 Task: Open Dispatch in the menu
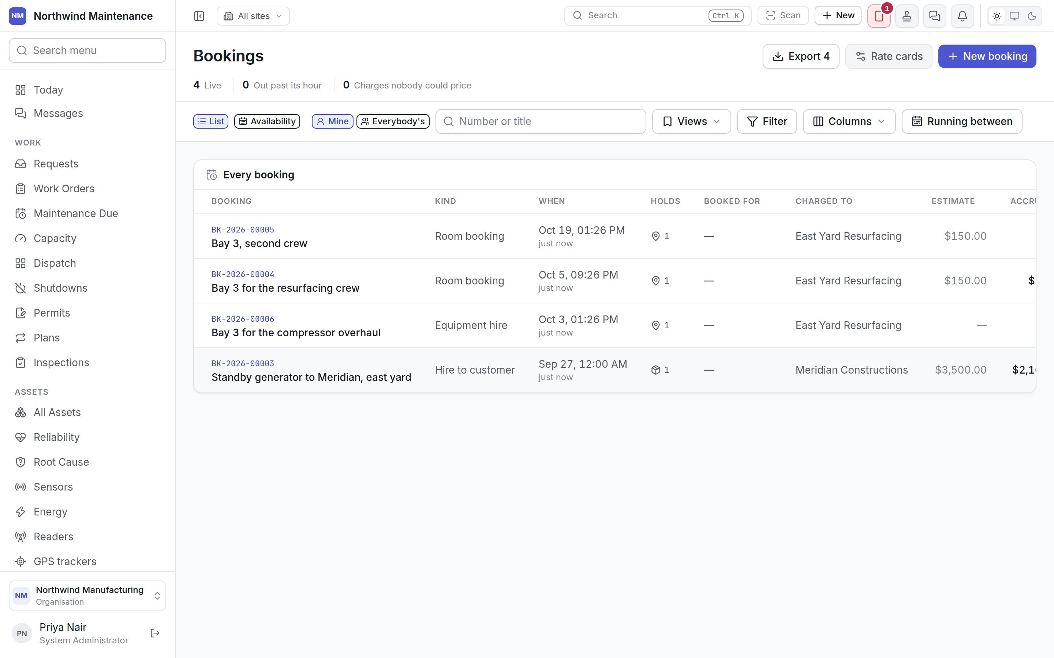pyautogui.click(x=87, y=263)
